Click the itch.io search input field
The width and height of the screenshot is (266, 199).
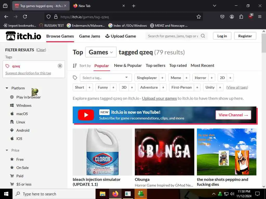coord(173,36)
